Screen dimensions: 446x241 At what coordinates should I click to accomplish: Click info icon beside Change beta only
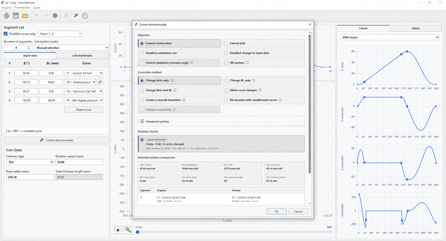pyautogui.click(x=172, y=80)
